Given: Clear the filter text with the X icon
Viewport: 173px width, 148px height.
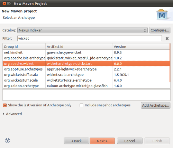Looking at the screenshot, I should [167, 39].
